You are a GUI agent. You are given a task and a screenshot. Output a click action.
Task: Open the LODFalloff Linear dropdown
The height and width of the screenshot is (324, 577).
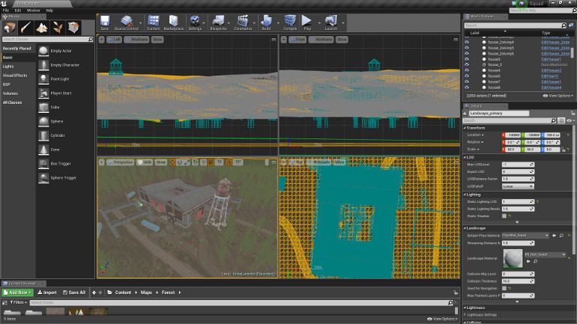(516, 186)
